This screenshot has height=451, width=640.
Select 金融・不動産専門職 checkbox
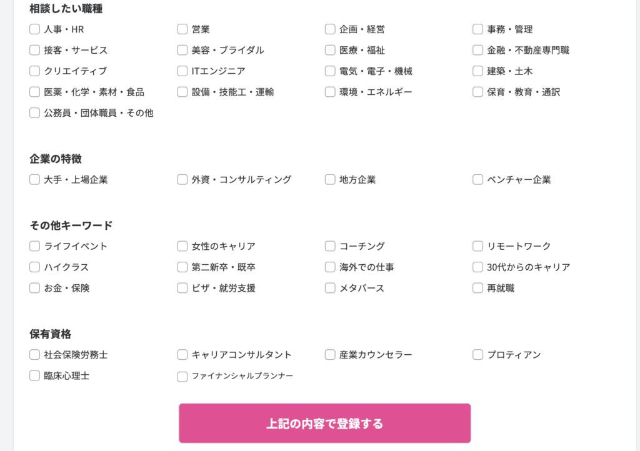coord(478,51)
